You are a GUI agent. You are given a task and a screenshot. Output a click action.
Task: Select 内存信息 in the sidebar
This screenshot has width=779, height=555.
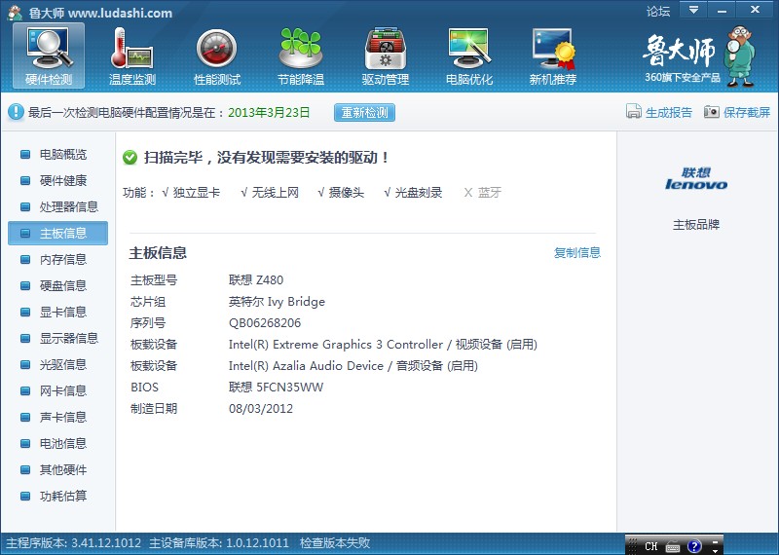pos(57,259)
